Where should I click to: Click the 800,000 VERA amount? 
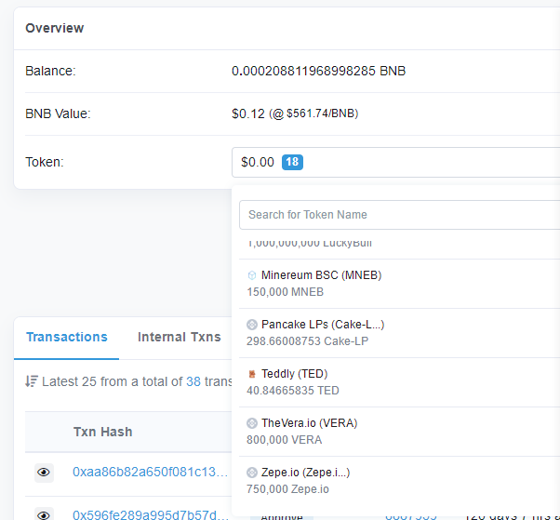[x=285, y=440]
